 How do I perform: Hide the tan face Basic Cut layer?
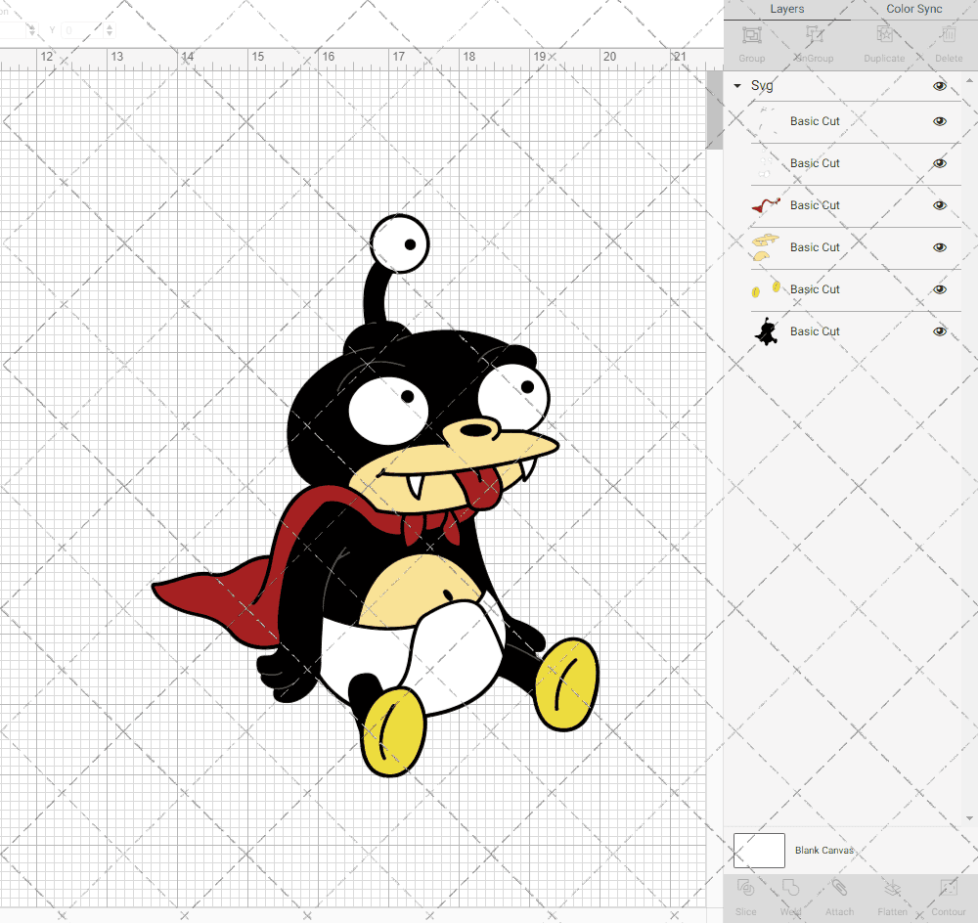pyautogui.click(x=939, y=247)
